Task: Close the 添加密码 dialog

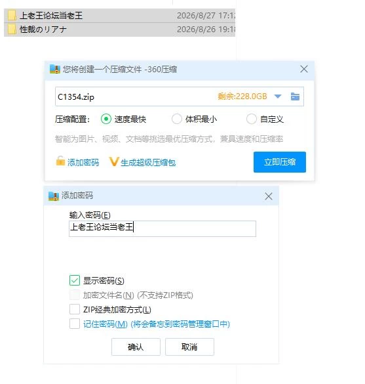Action: (269, 196)
